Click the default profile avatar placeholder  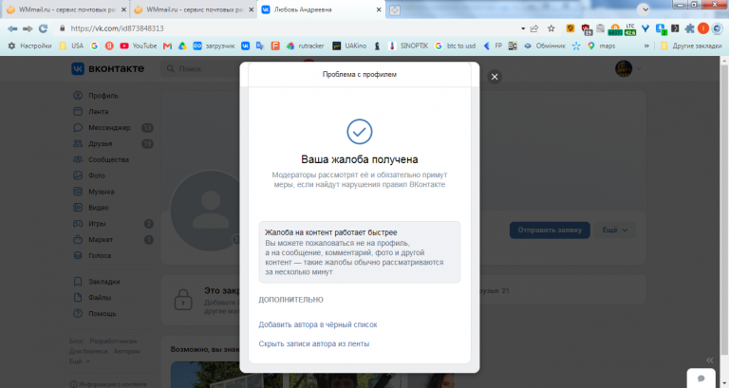pos(205,211)
